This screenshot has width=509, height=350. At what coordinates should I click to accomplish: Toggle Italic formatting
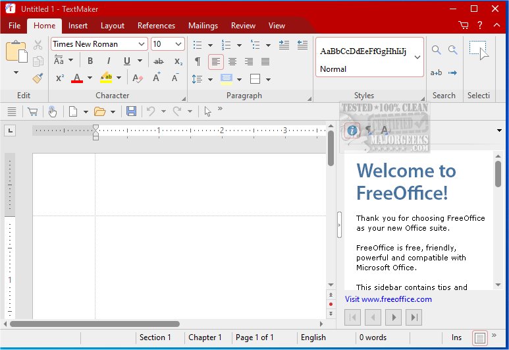click(x=107, y=61)
